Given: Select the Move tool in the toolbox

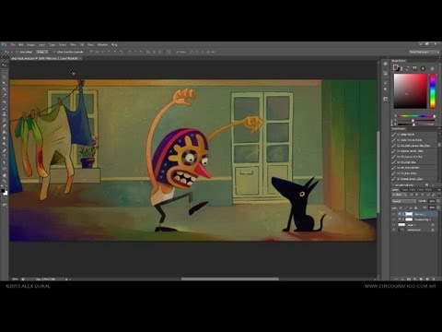Looking at the screenshot, I should click(5, 65).
